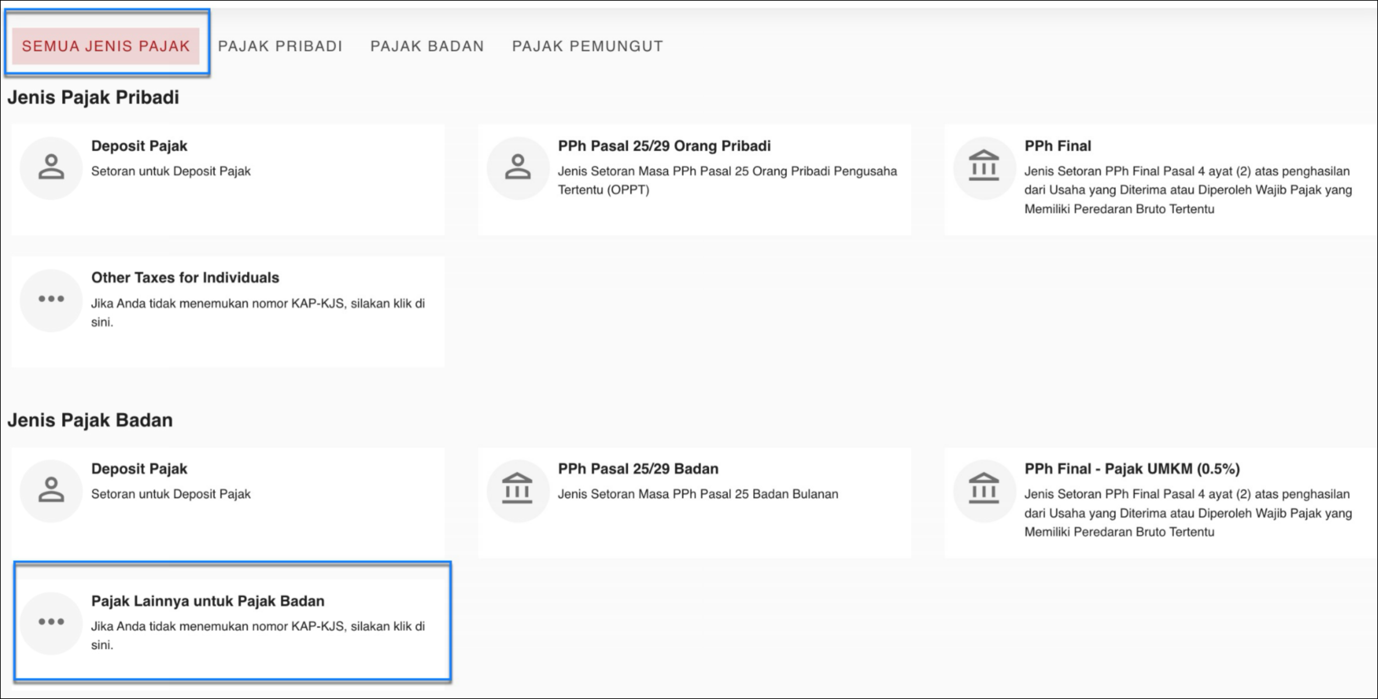Screen dimensions: 1378x699
Task: Click ellipsis icon of Pajak Lainnya untuk Pajak Badan
Action: 51,622
